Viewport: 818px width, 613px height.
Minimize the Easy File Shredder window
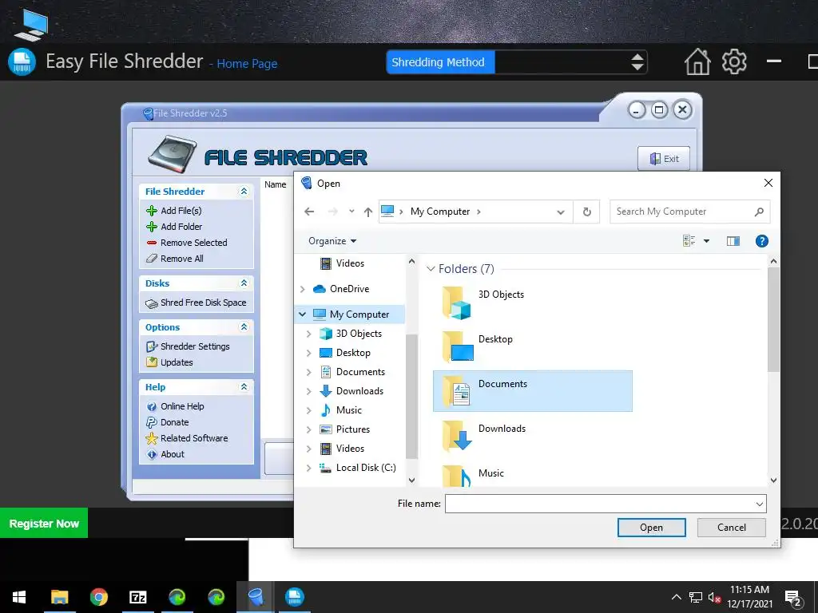click(x=773, y=61)
